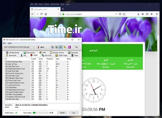Click the Time.ir site logo
The width and height of the screenshot is (162, 118).
65,29
